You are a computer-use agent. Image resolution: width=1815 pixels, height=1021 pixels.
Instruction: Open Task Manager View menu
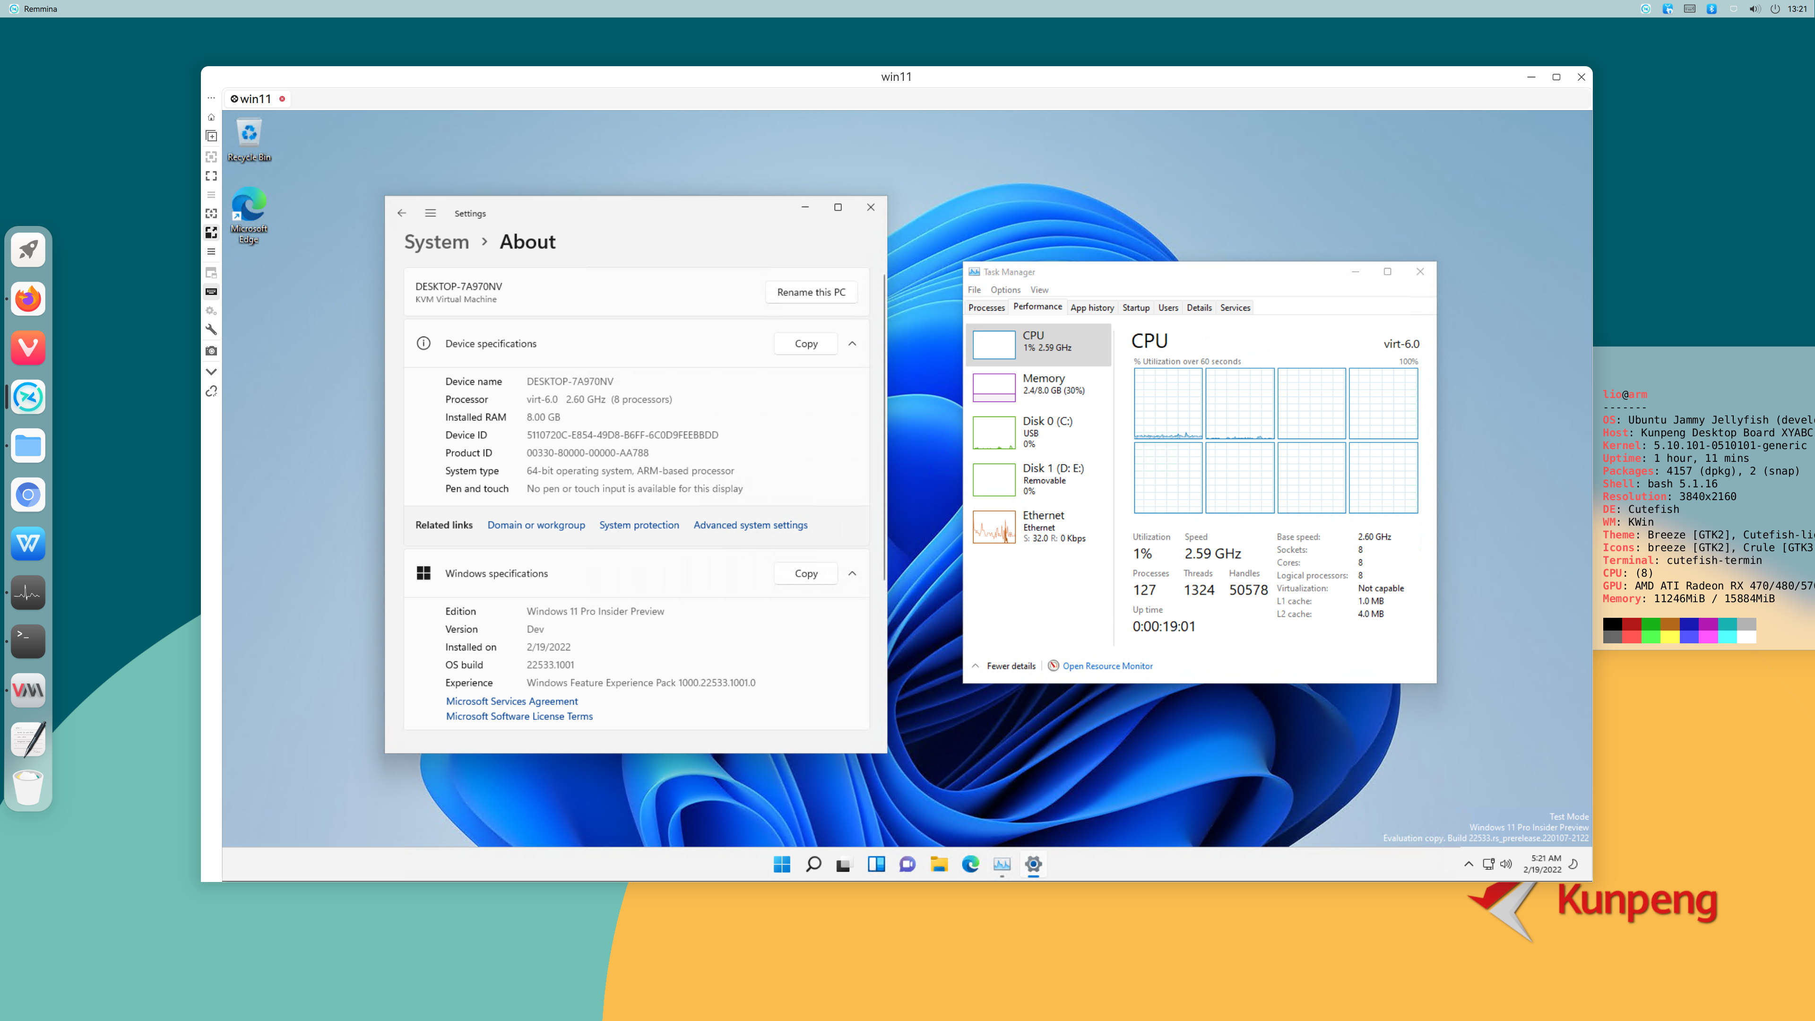[x=1038, y=290]
